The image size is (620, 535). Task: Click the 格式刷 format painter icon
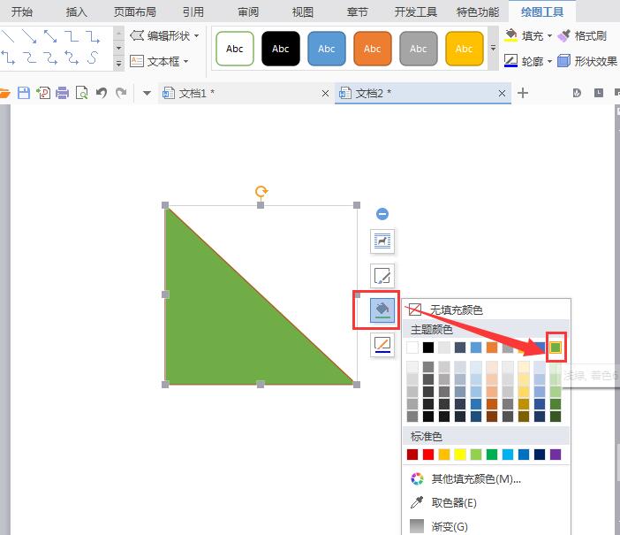(x=563, y=35)
